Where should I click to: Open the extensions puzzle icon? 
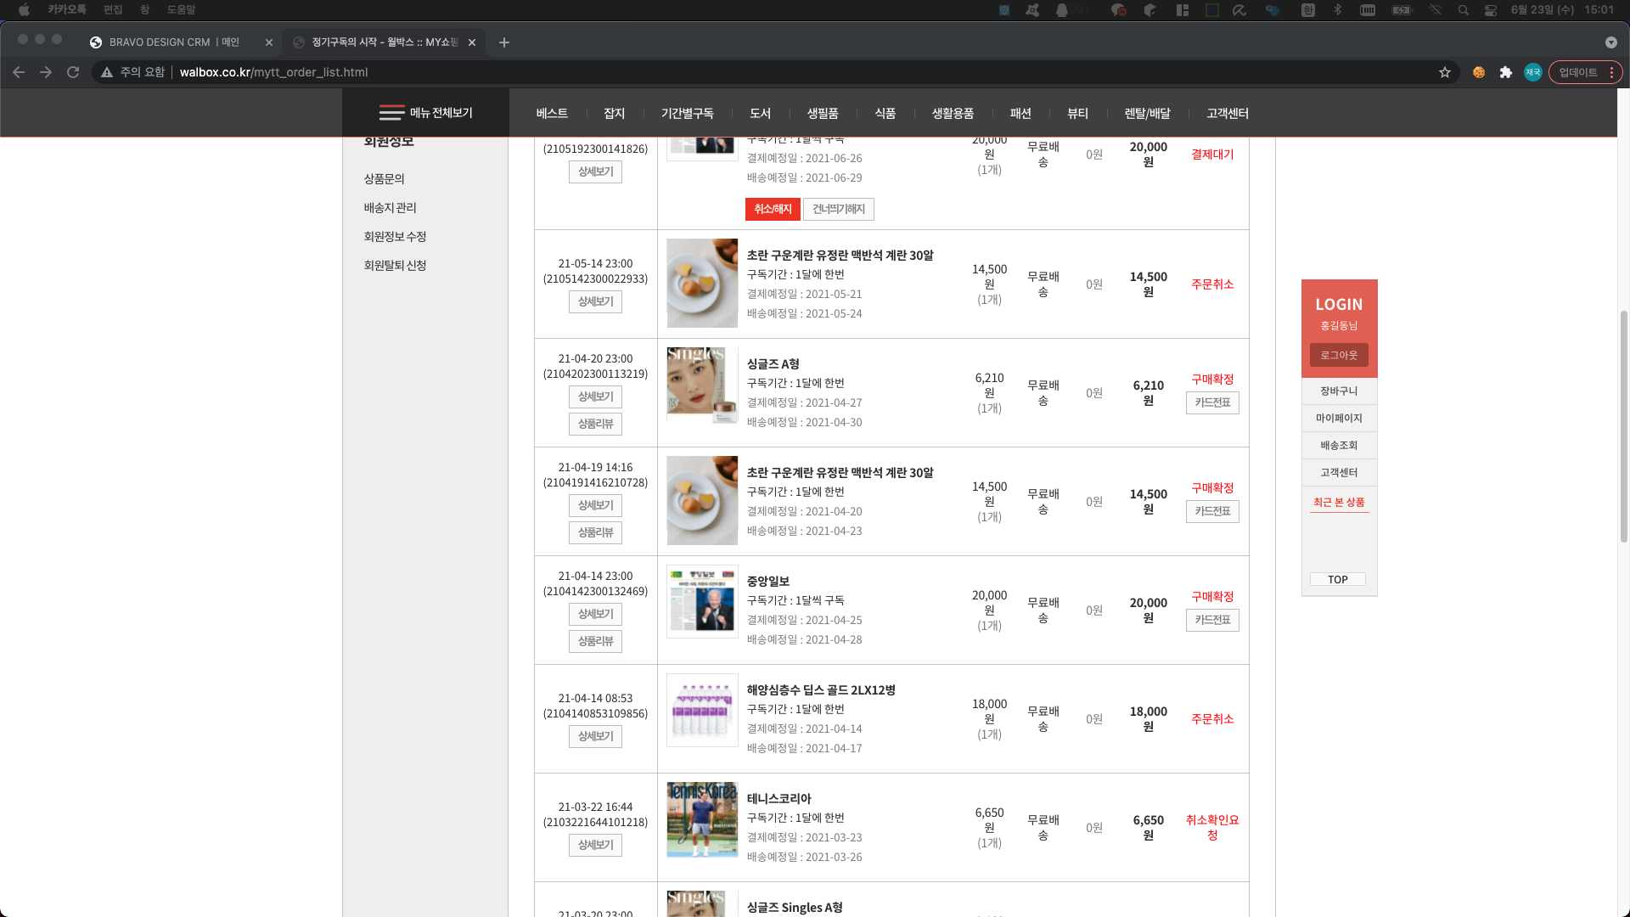click(1506, 72)
